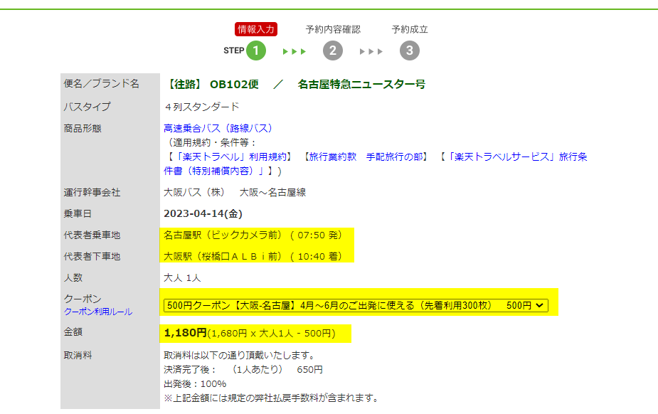
Task: Follow the クーポン利用ルール link
Action: pyautogui.click(x=98, y=312)
